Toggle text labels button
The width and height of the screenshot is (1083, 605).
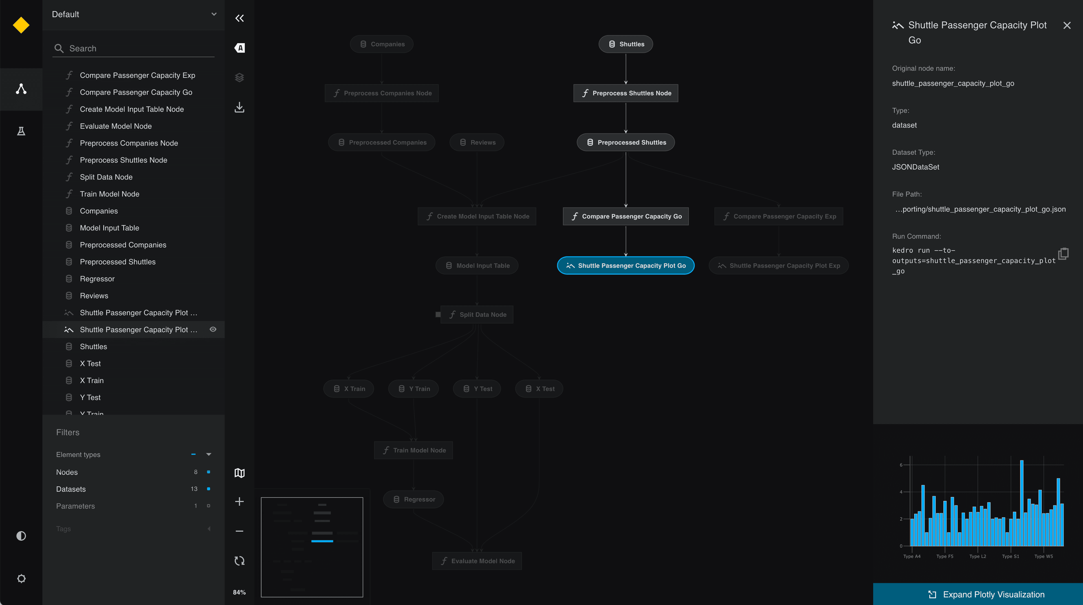(x=239, y=48)
